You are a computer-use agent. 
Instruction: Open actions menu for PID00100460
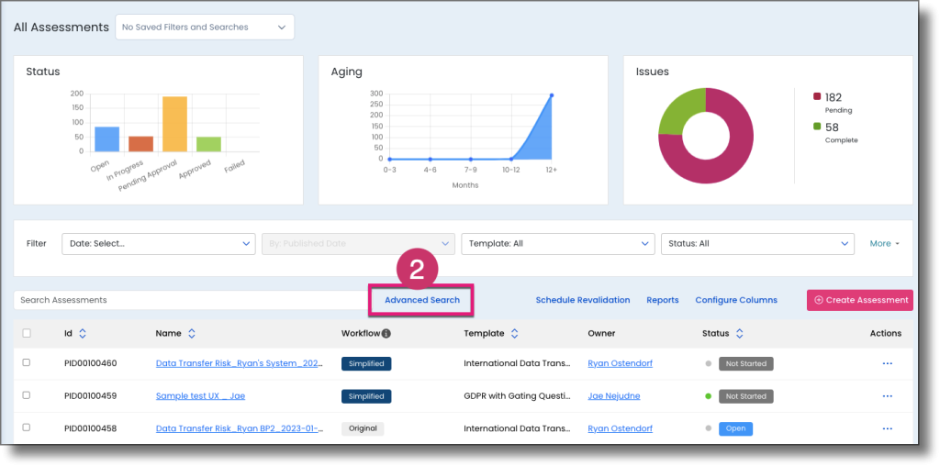(888, 363)
